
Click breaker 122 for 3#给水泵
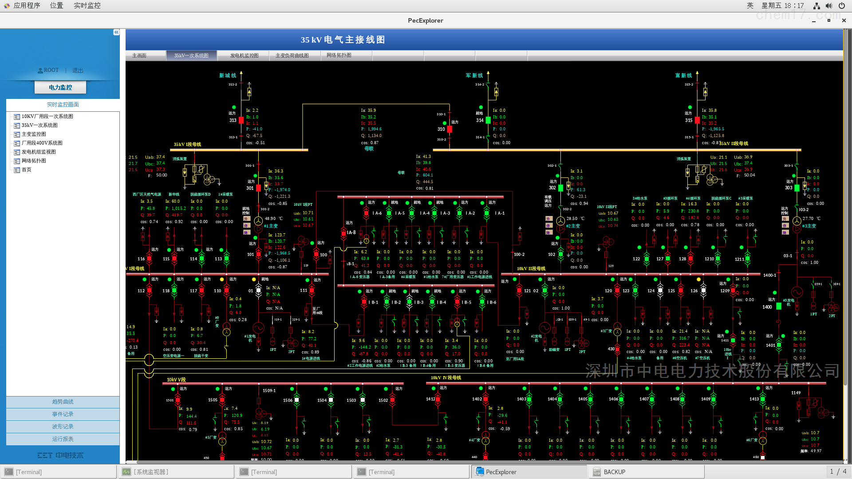click(x=646, y=259)
